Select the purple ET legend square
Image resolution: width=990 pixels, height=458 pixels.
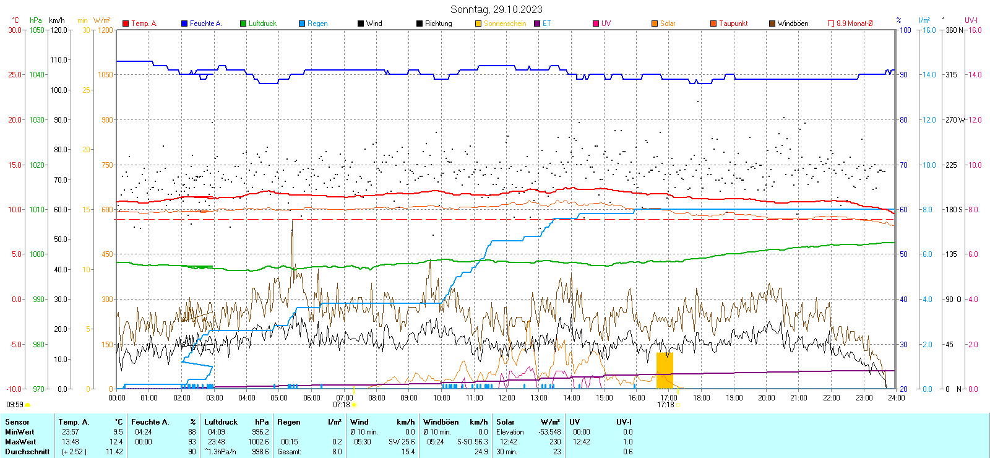[x=537, y=24]
